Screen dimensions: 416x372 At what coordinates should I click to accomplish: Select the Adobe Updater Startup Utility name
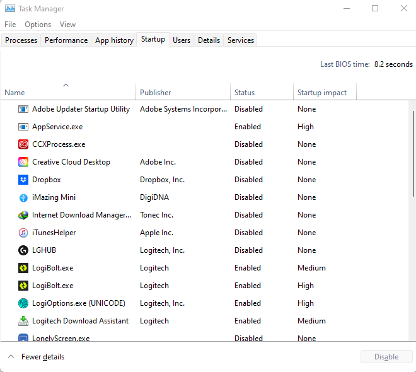point(81,109)
